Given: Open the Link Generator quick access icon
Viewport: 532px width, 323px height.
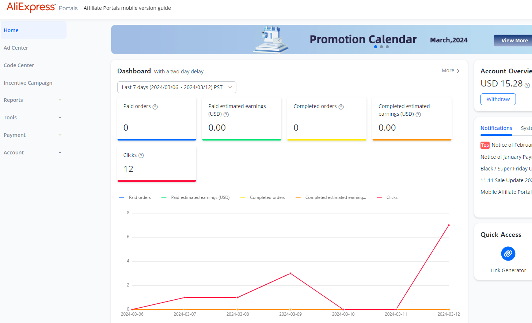Looking at the screenshot, I should pyautogui.click(x=508, y=254).
